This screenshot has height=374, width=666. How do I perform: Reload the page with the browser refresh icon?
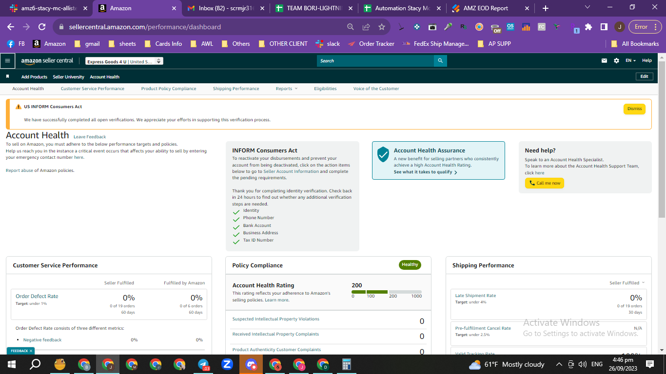pos(42,27)
